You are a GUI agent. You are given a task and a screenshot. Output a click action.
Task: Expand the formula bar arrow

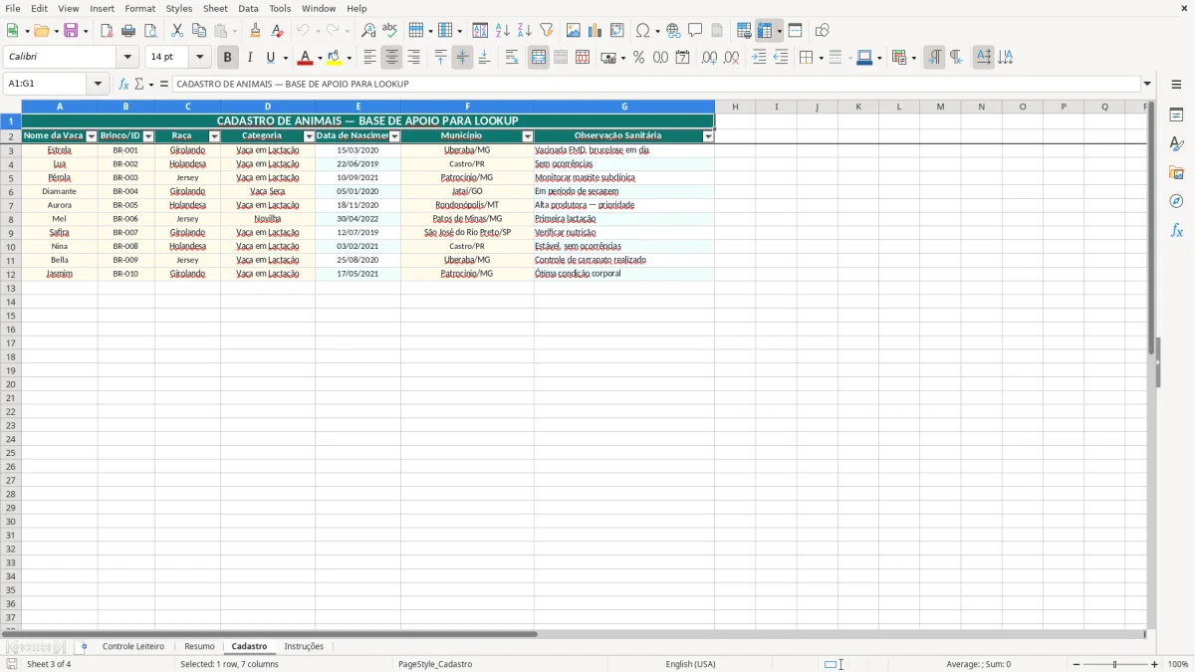click(1147, 85)
